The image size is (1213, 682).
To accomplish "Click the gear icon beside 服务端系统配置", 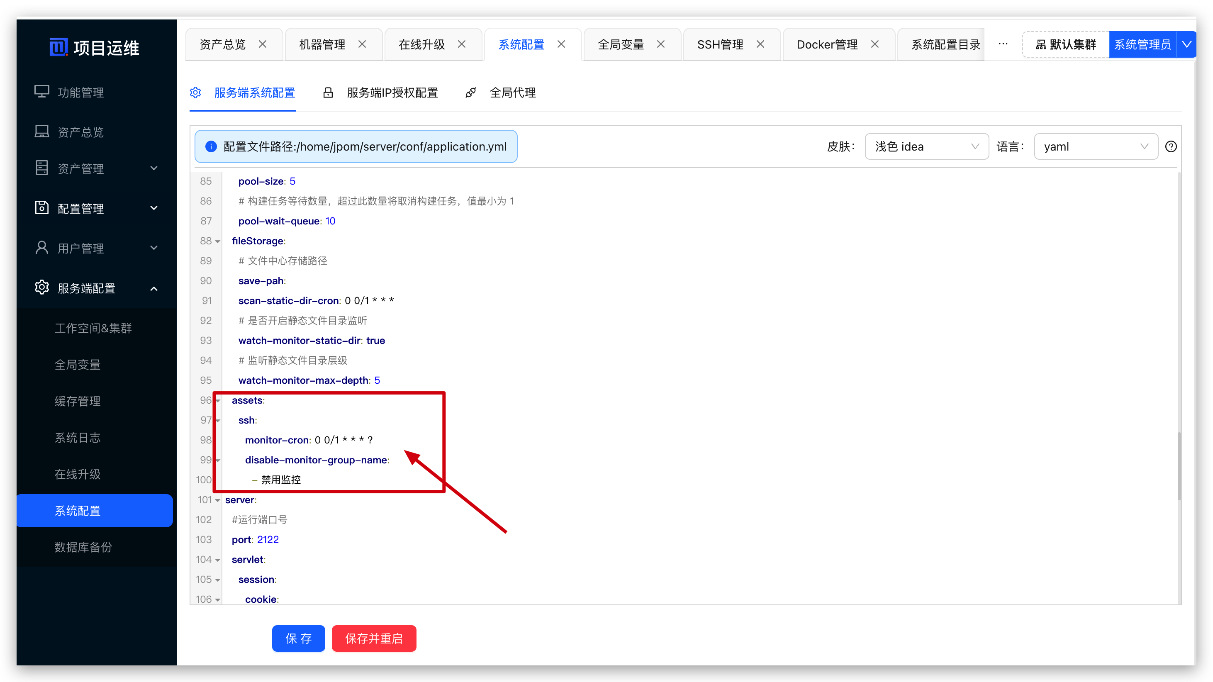I will 195,93.
